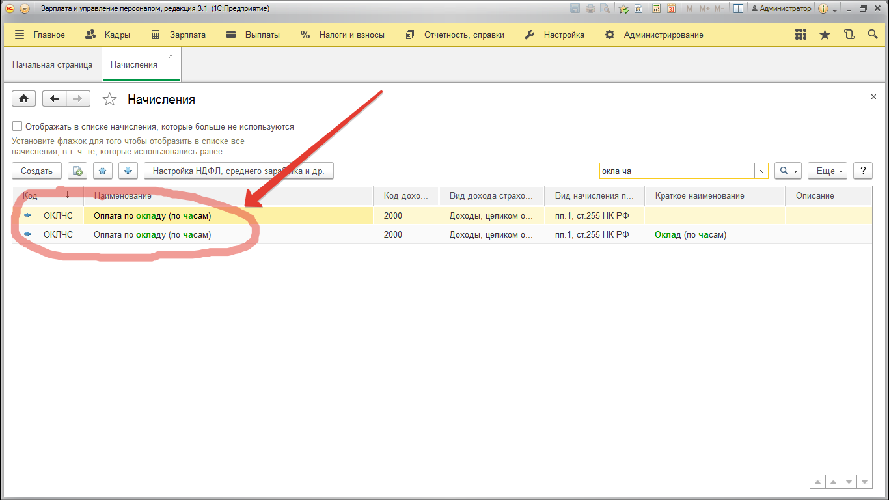The width and height of the screenshot is (889, 500).
Task: Add Начисления to favorites with star icon
Action: tap(110, 100)
